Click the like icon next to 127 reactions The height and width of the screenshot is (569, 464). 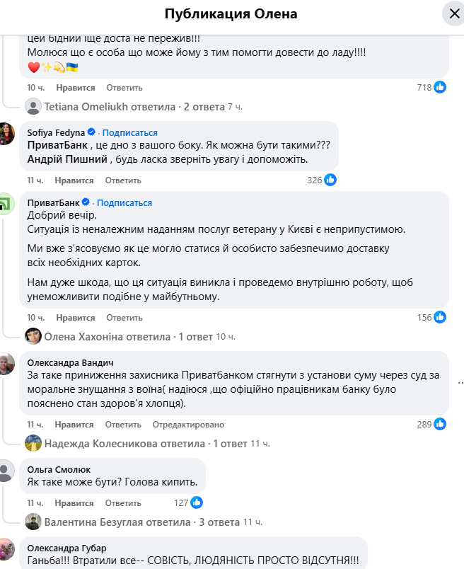point(197,502)
